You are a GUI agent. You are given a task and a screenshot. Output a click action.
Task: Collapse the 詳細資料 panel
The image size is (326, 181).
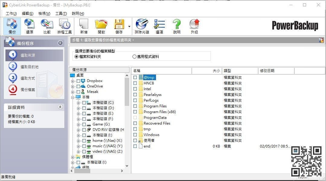coord(60,107)
